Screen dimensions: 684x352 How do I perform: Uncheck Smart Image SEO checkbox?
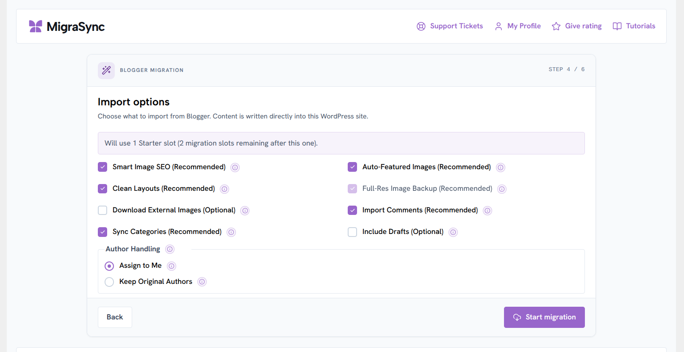coord(102,167)
